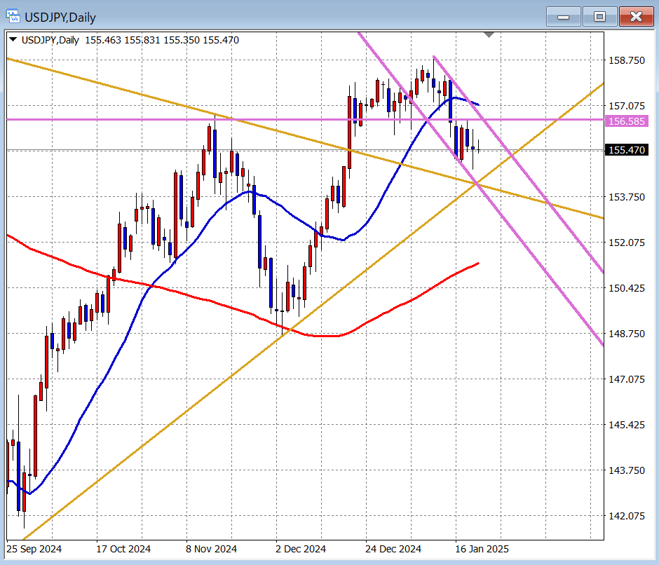Click the OHLC values in chart header
Image resolution: width=659 pixels, height=565 pixels.
pyautogui.click(x=161, y=41)
